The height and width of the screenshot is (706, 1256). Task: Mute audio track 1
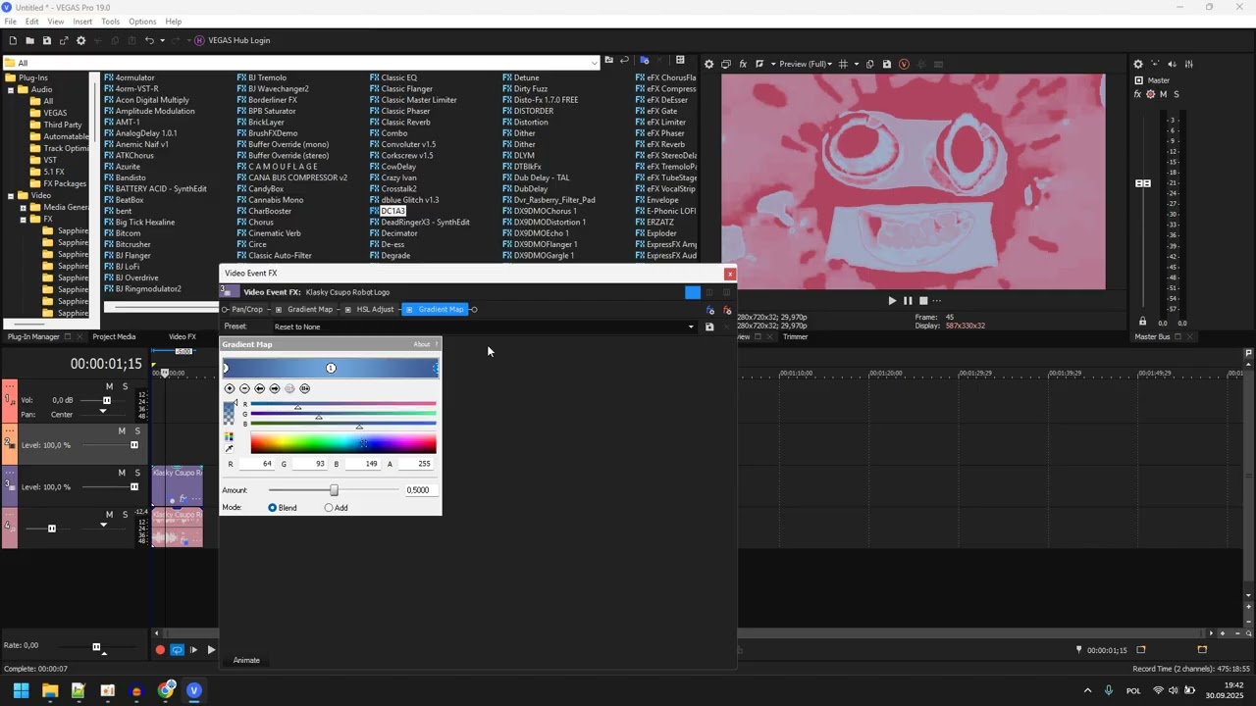tap(109, 386)
